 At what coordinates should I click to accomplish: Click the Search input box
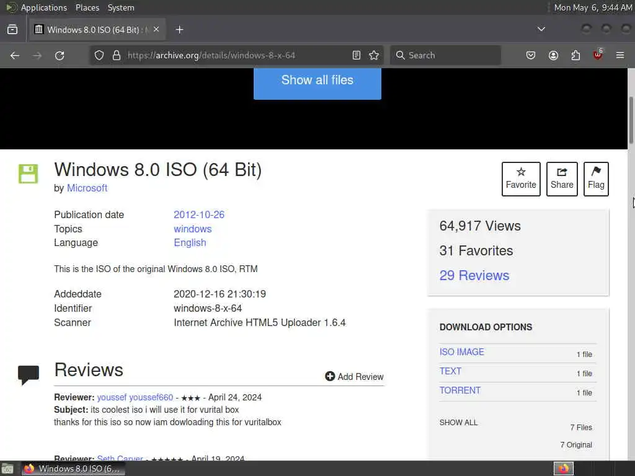point(445,55)
